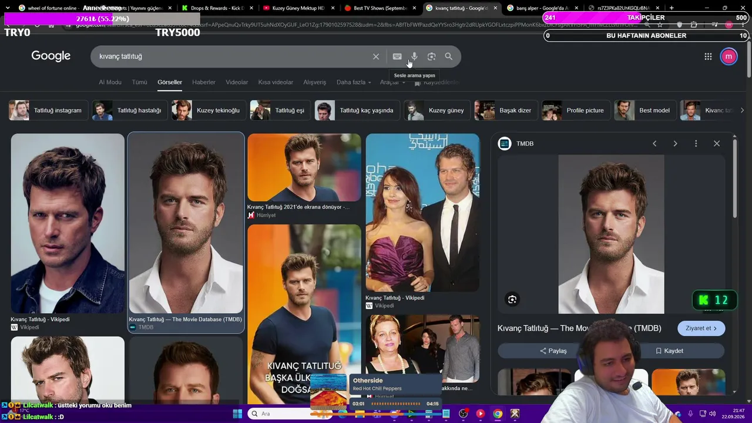Click the Ziyaret et button
This screenshot has width=752, height=423.
click(x=701, y=328)
